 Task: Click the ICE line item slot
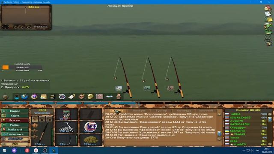[91, 127]
